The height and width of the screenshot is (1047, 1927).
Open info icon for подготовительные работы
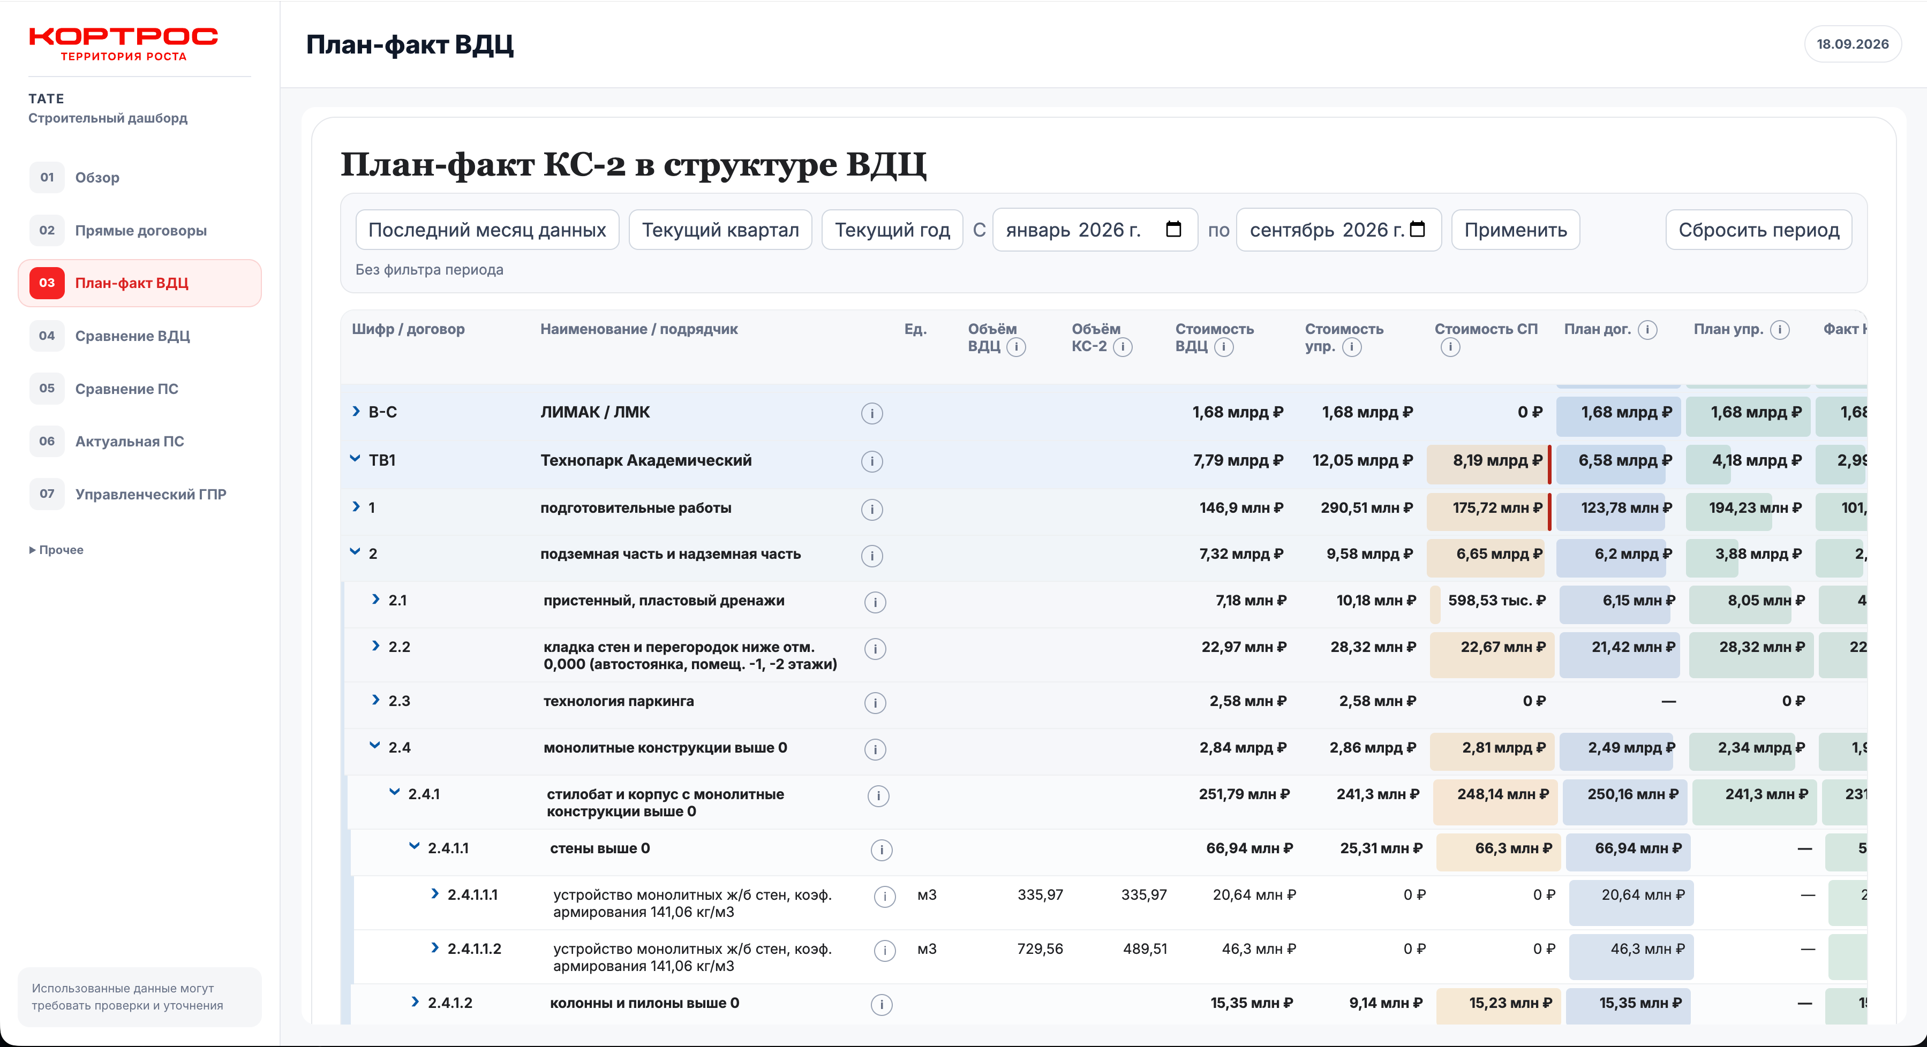click(871, 509)
